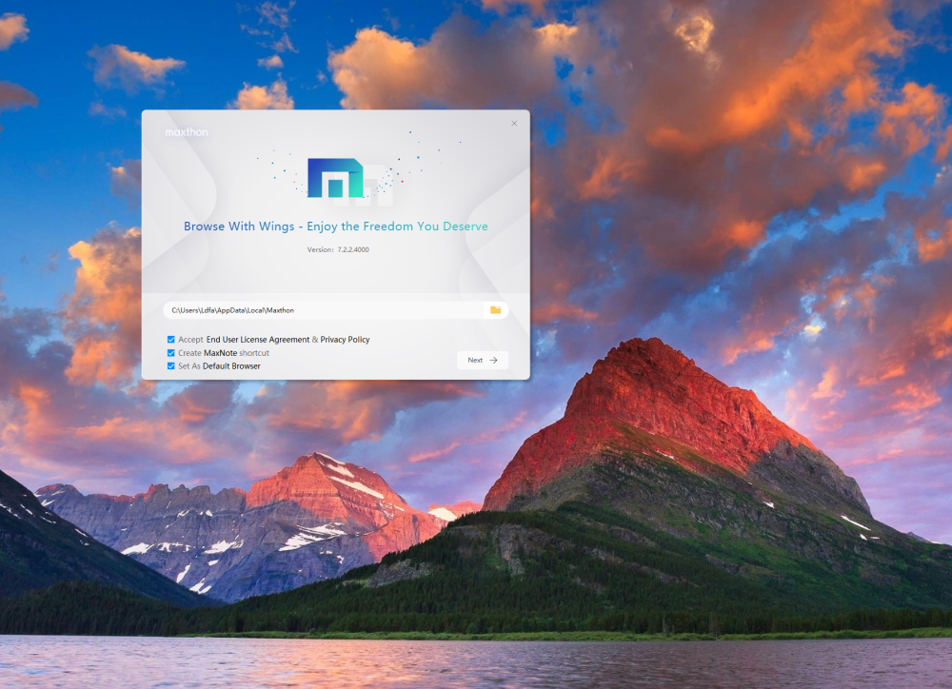Click the Browse With Wings tagline
Screen dimensions: 952x689
[x=335, y=226]
